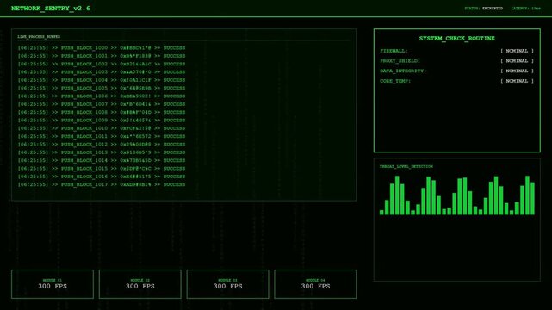This screenshot has height=310, width=552.
Task: Select log row PUSH_BLOCK_1010
Action: pos(102,128)
